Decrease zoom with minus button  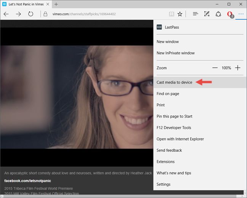click(215, 68)
